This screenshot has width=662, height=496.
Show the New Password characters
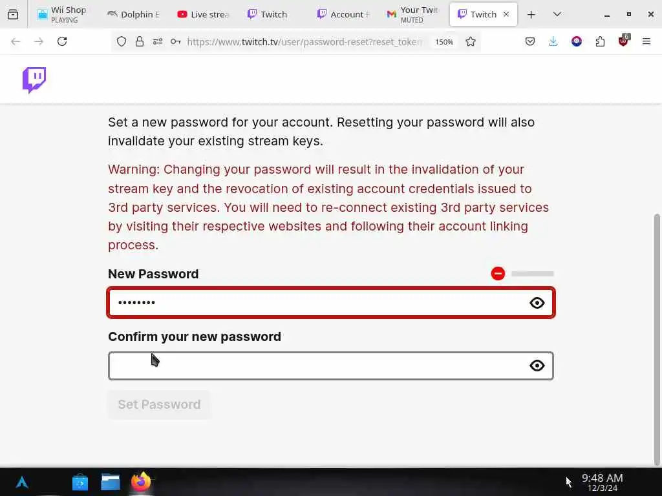pyautogui.click(x=537, y=303)
